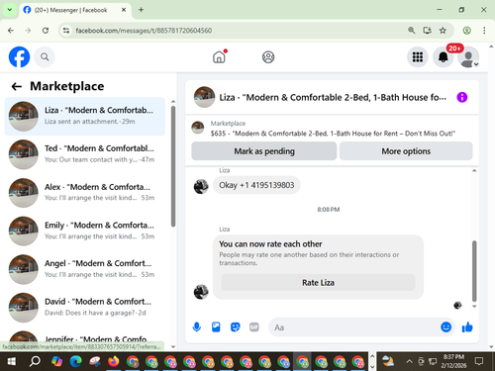Bookmark this page star icon

pyautogui.click(x=443, y=31)
